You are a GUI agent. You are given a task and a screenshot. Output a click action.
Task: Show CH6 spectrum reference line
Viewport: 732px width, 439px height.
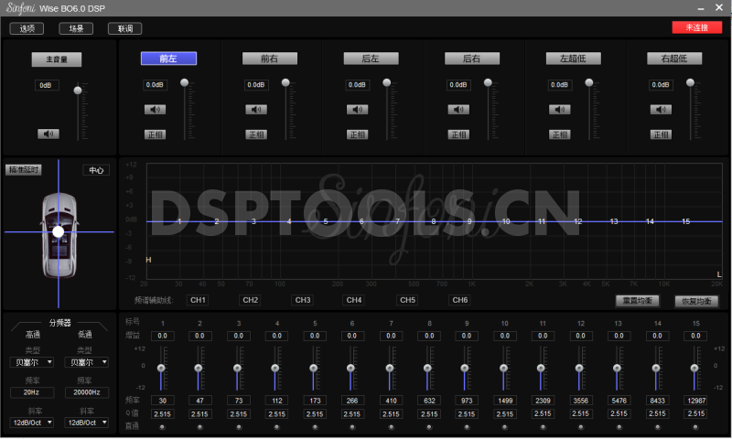(460, 300)
